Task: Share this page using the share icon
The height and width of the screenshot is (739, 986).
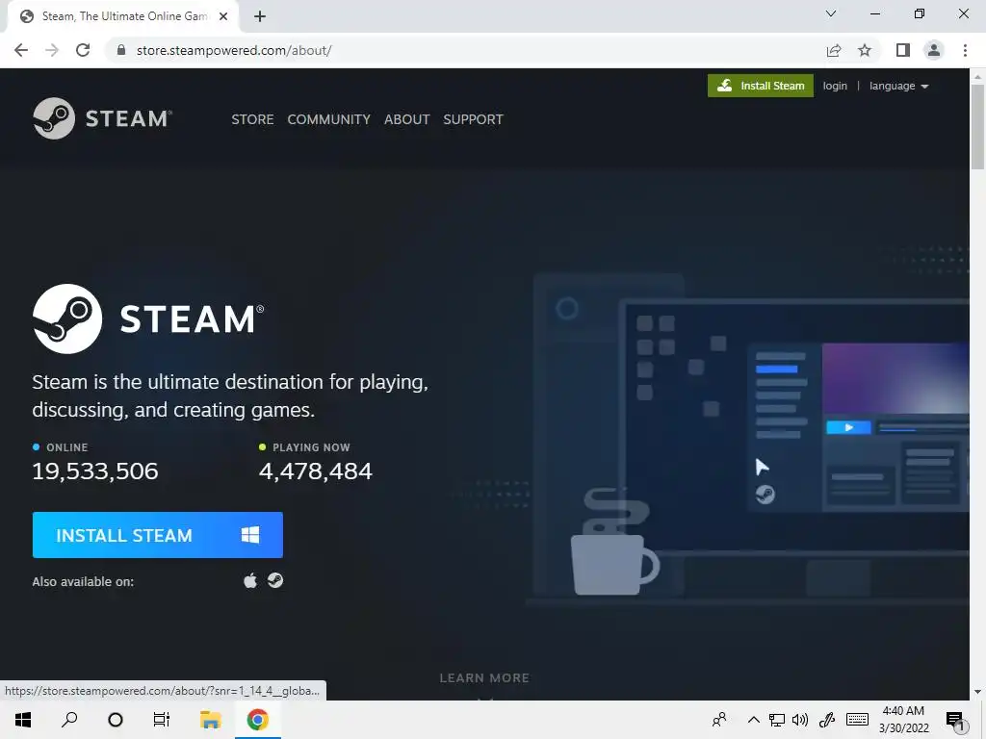Action: coord(834,50)
